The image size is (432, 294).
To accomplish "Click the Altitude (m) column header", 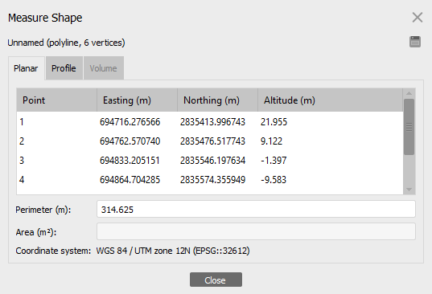I will [x=330, y=100].
